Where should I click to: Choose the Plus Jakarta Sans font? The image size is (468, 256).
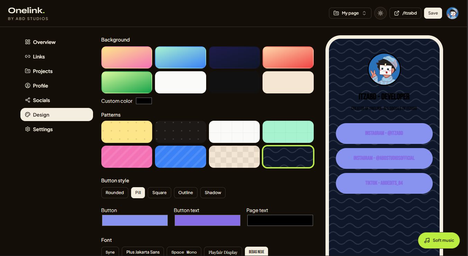click(143, 252)
